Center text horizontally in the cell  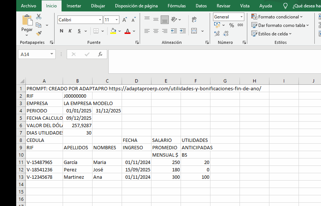156,31
